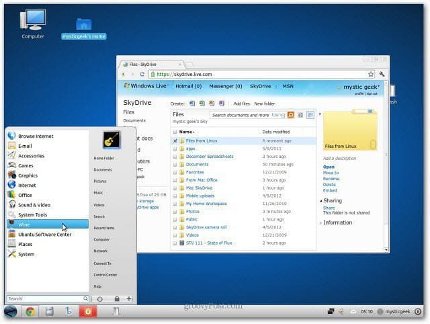Click the file manager taskbar icon
Image resolution: width=430 pixels, height=324 pixels.
tap(49, 312)
